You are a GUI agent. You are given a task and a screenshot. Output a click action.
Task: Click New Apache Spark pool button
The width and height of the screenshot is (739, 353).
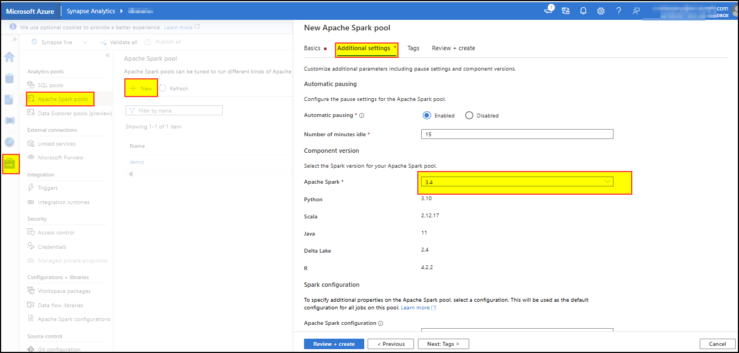click(141, 88)
